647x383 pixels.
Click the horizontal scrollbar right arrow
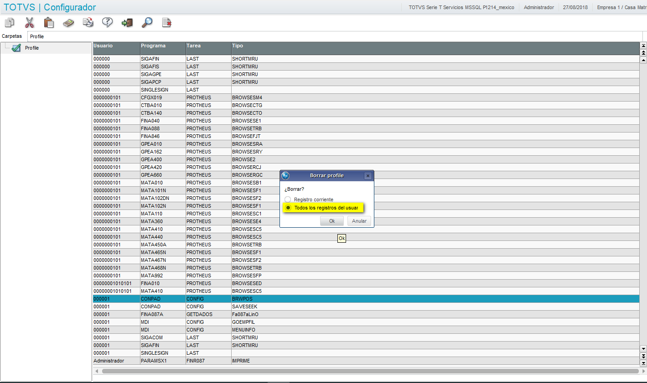(643, 371)
